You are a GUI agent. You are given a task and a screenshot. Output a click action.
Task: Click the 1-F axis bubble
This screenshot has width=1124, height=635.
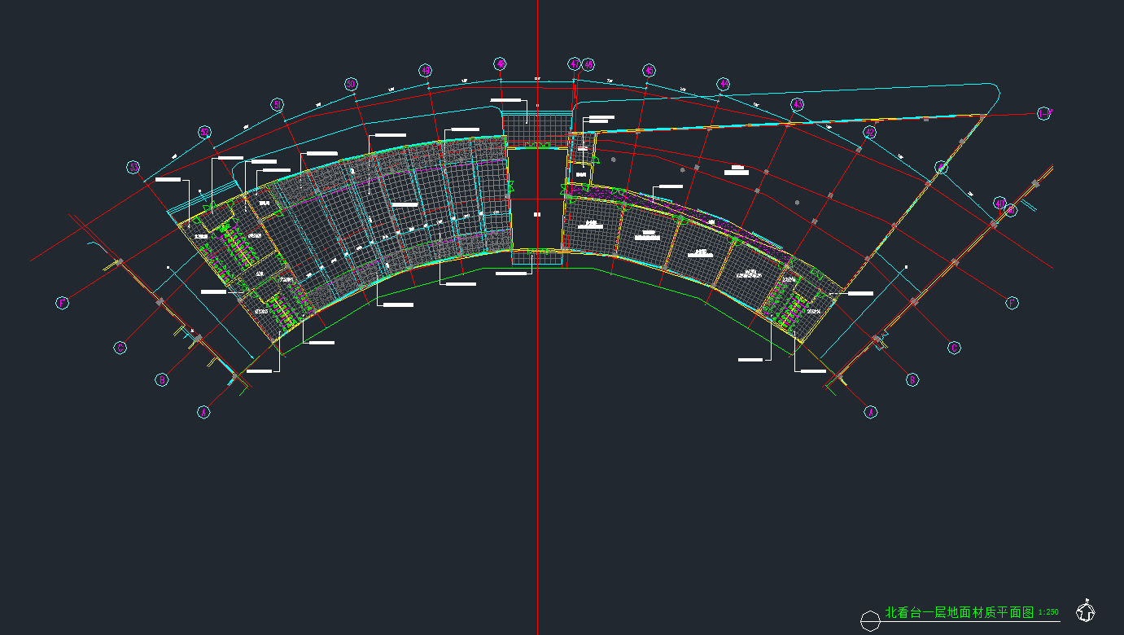click(1044, 113)
